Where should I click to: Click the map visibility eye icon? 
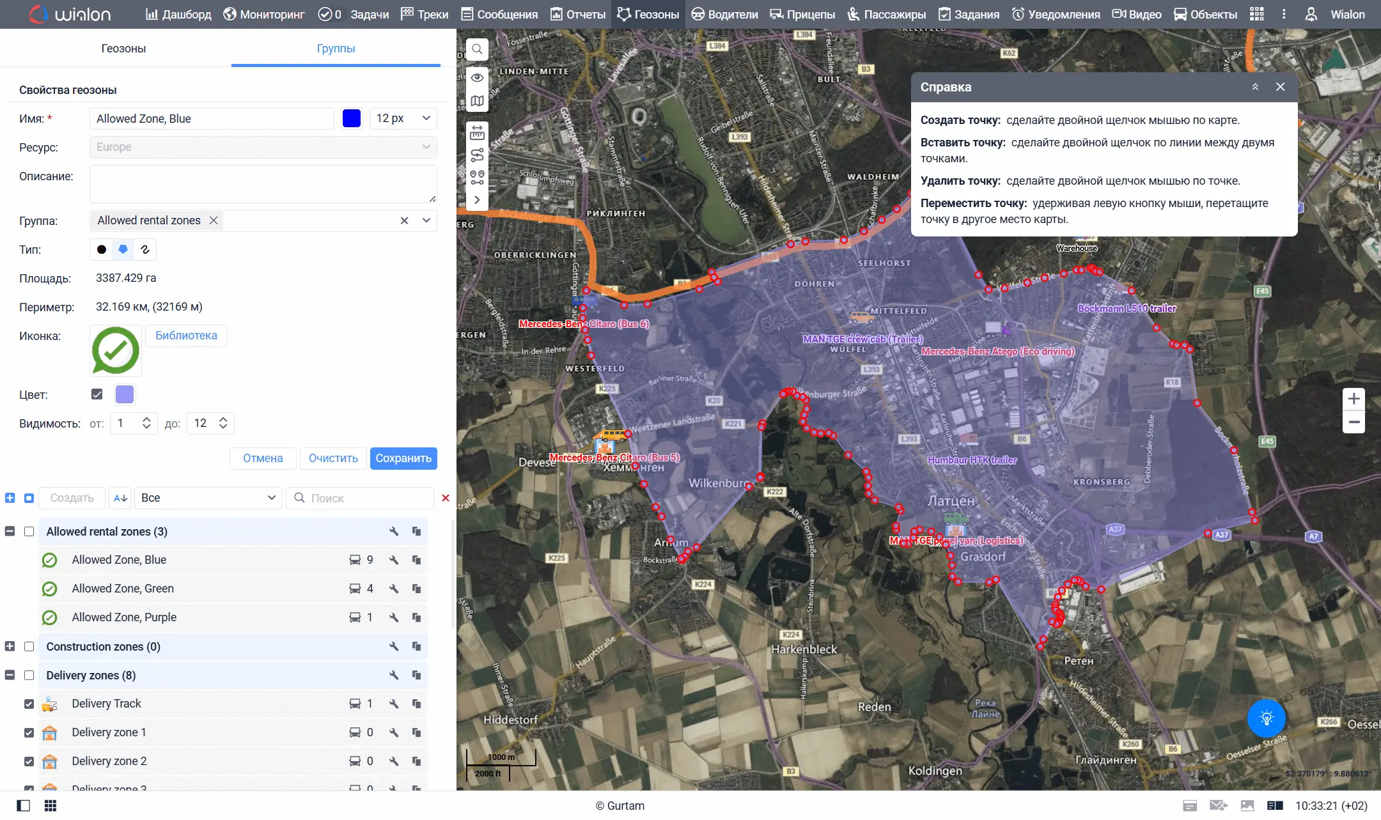(477, 77)
